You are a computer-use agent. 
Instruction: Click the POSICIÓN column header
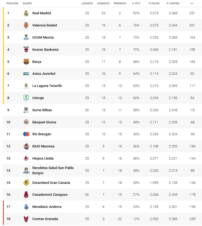[12, 4]
